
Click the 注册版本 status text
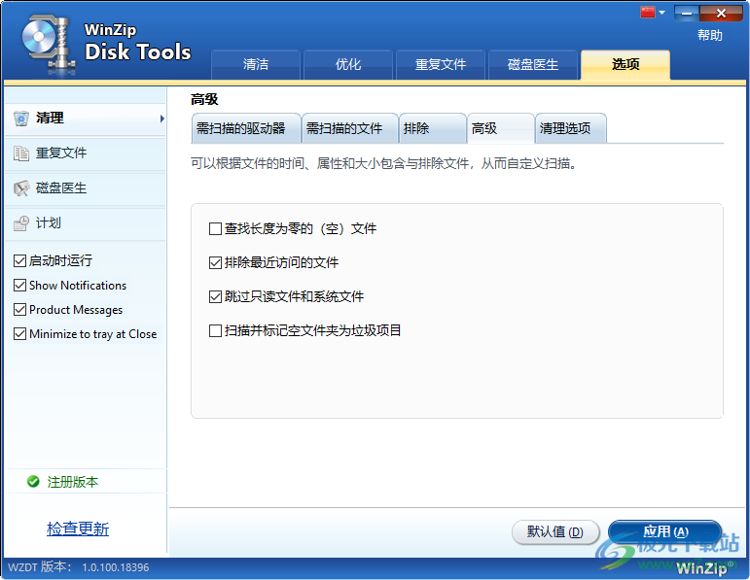tap(73, 482)
